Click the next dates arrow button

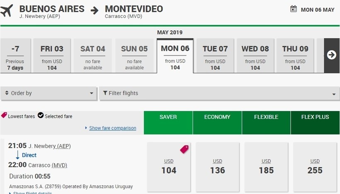(x=332, y=55)
